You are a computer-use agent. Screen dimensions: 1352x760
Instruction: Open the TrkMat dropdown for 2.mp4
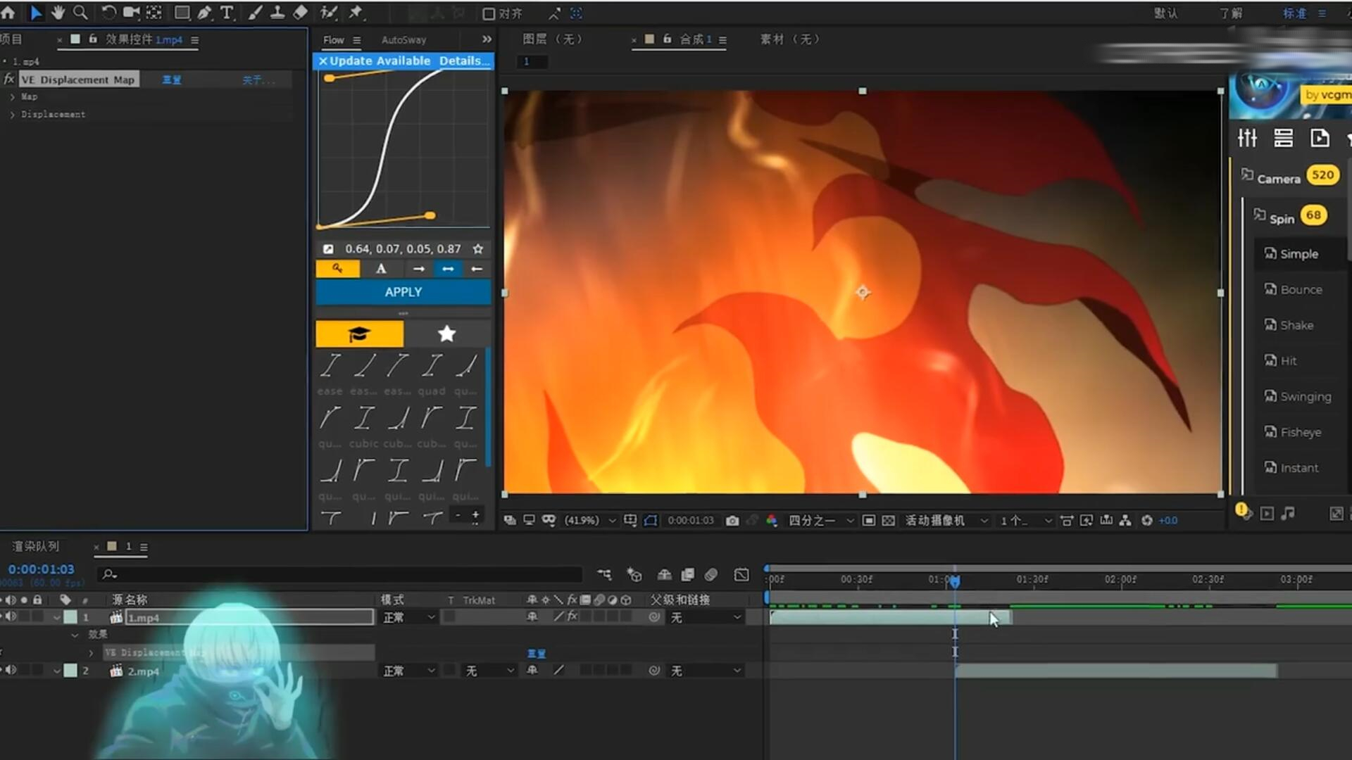click(x=489, y=671)
